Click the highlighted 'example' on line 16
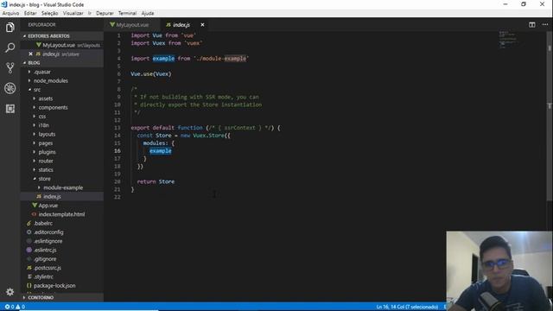The height and width of the screenshot is (311, 553). [x=161, y=151]
